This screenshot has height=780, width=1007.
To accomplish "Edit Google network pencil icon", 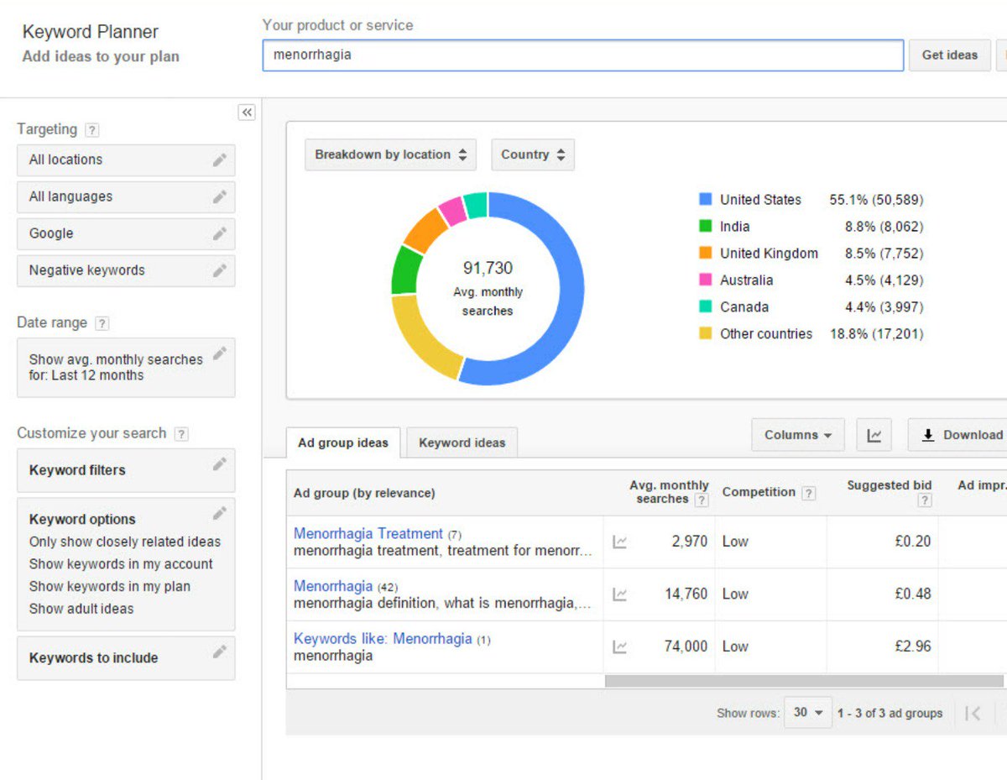I will coord(219,233).
